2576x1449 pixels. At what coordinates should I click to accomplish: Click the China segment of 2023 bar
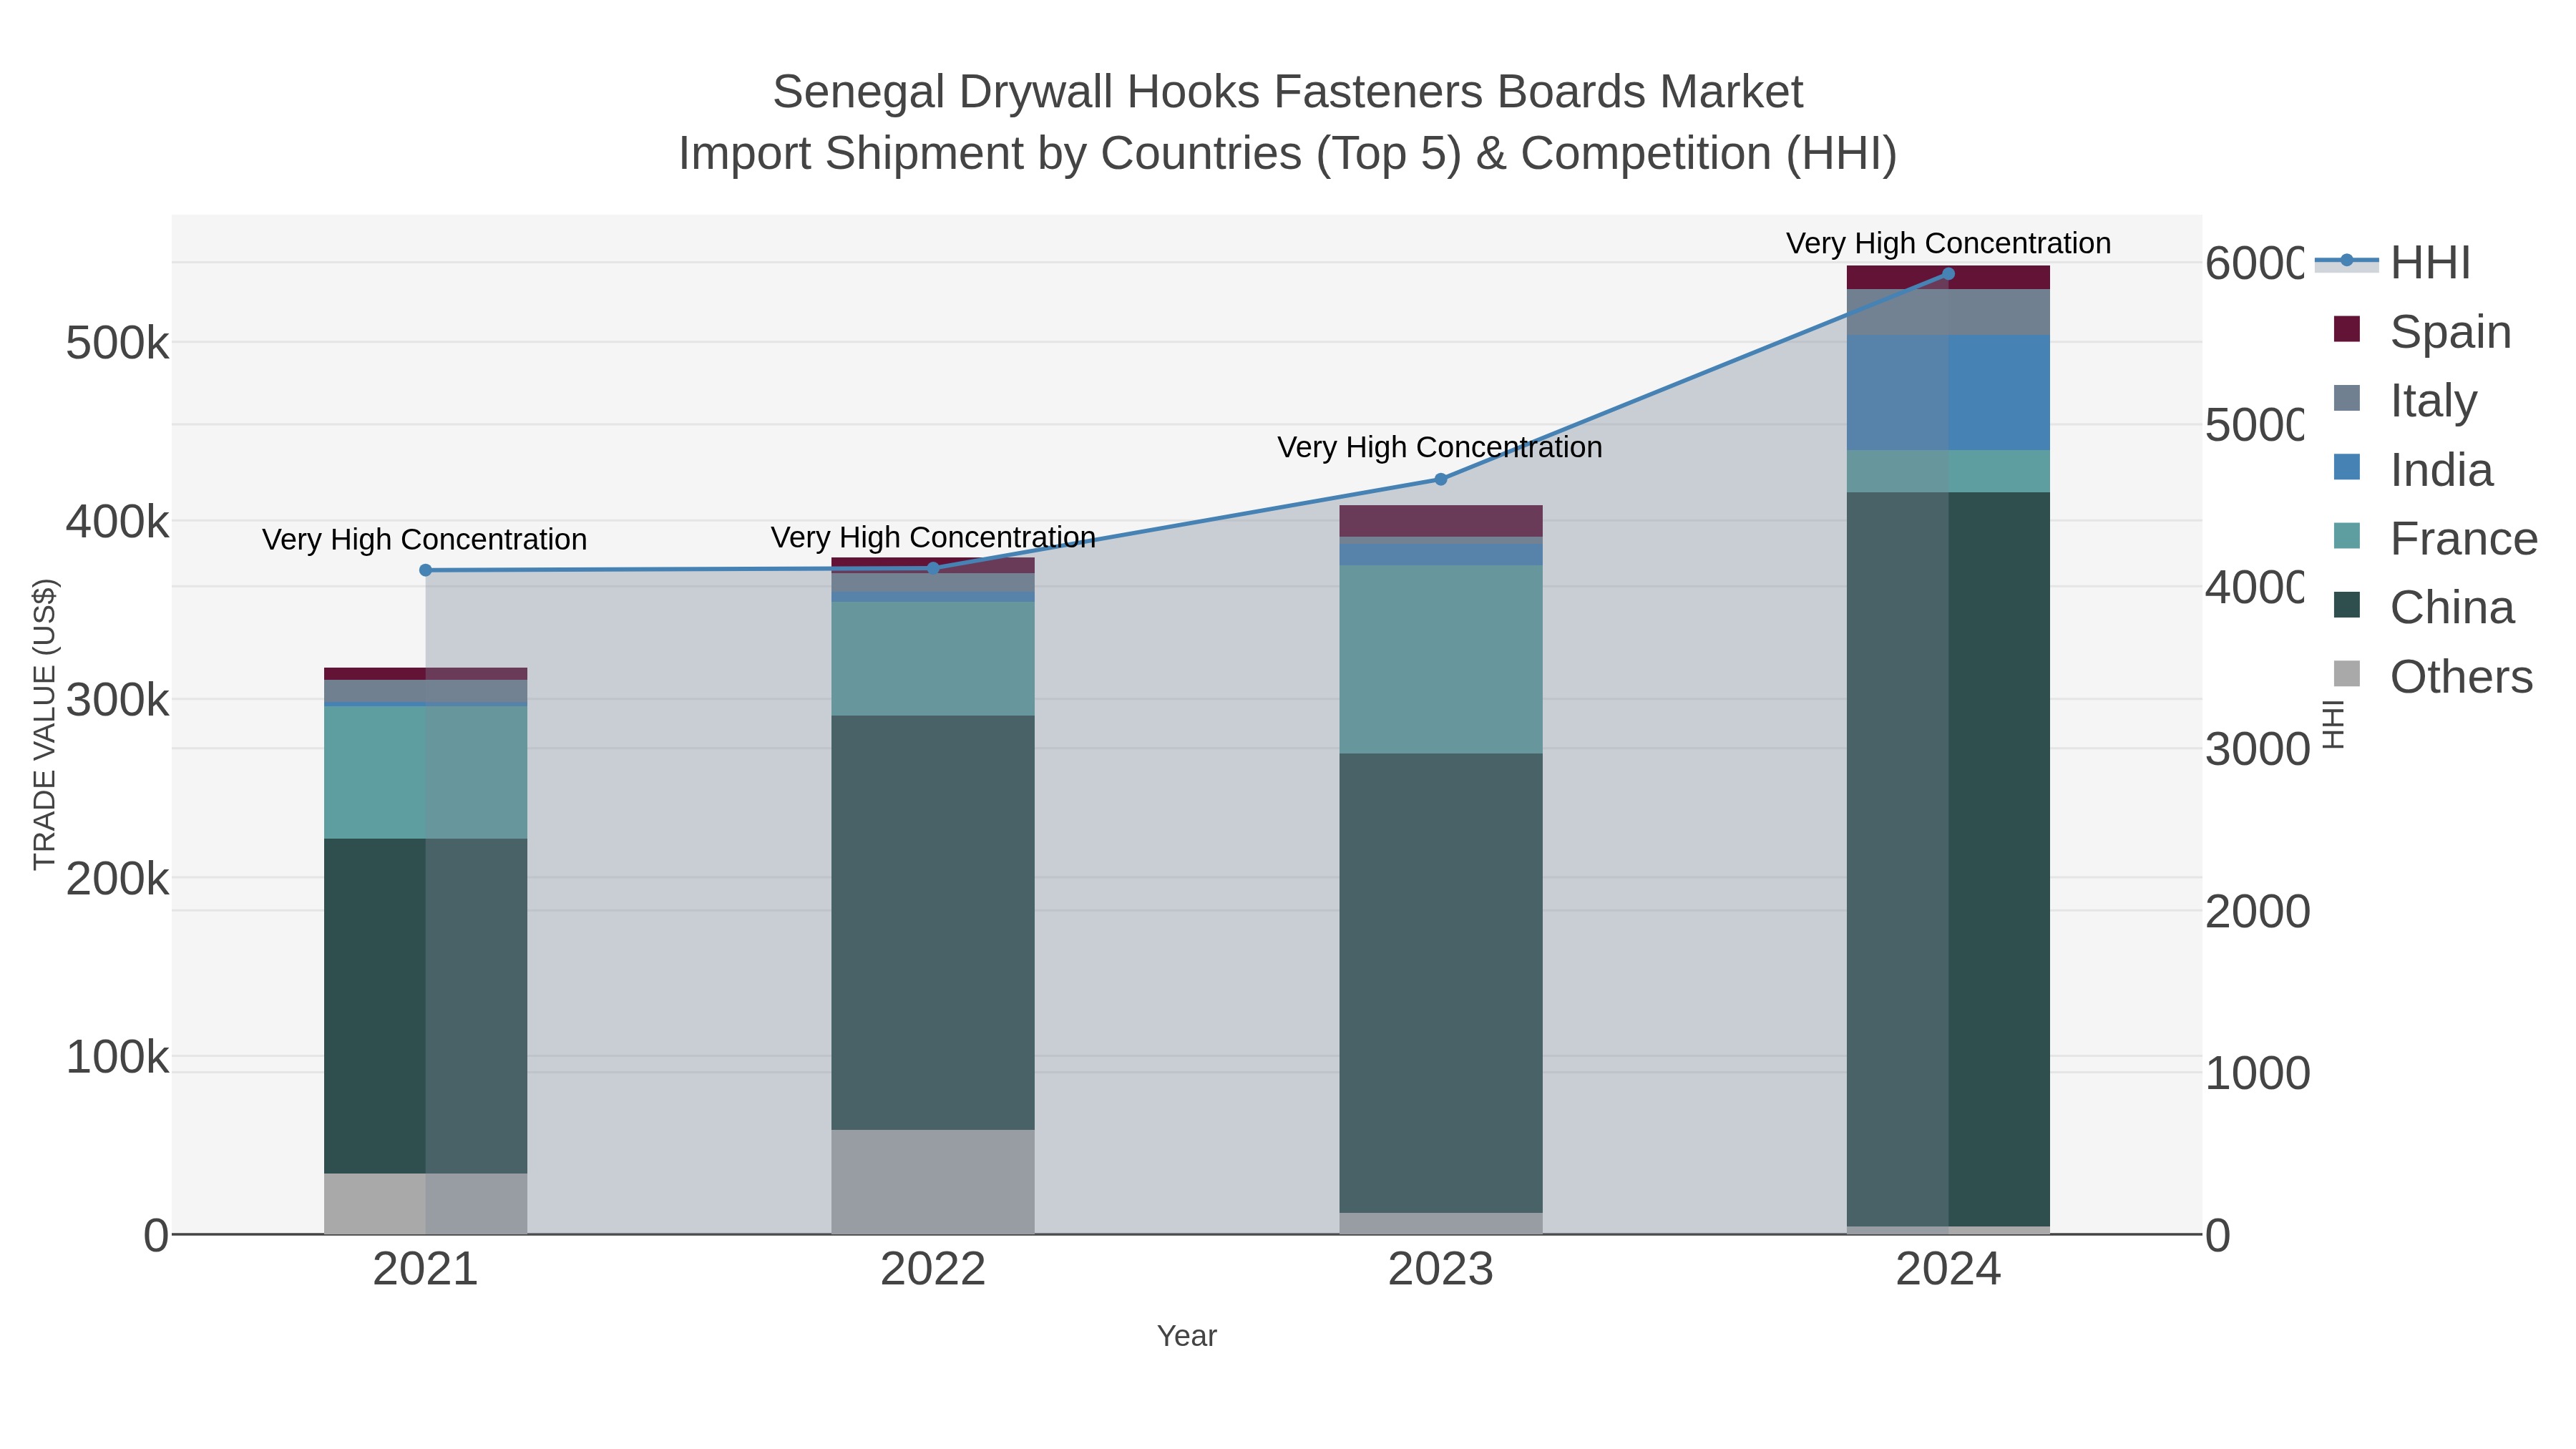tap(1441, 983)
